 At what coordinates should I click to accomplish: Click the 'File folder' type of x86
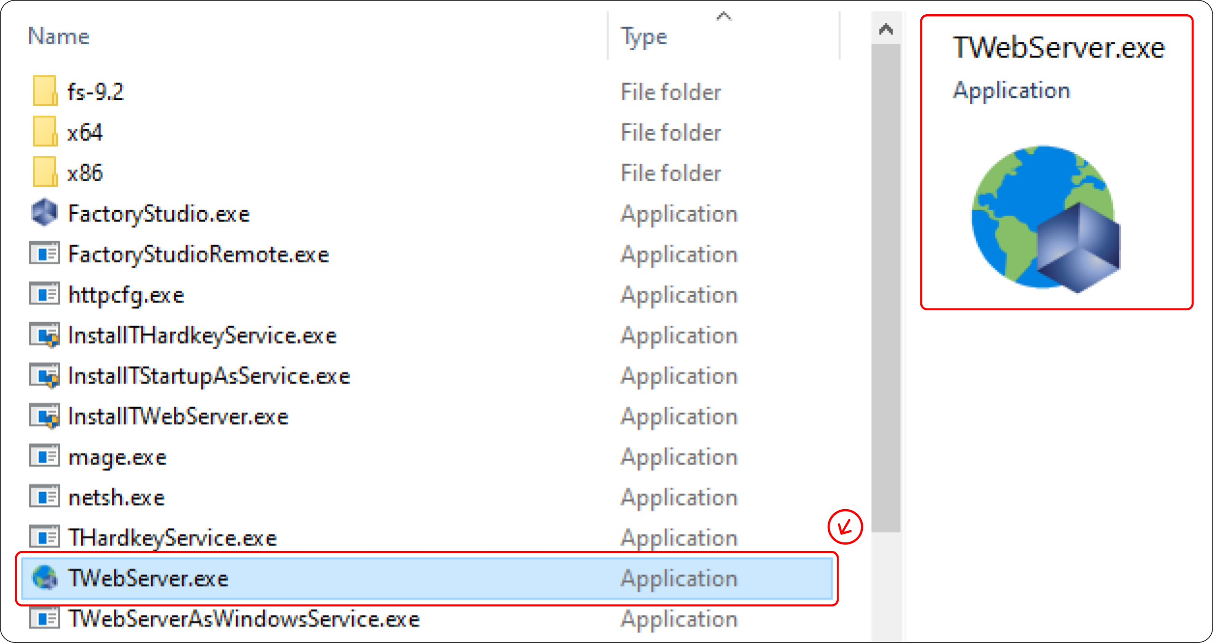tap(670, 173)
